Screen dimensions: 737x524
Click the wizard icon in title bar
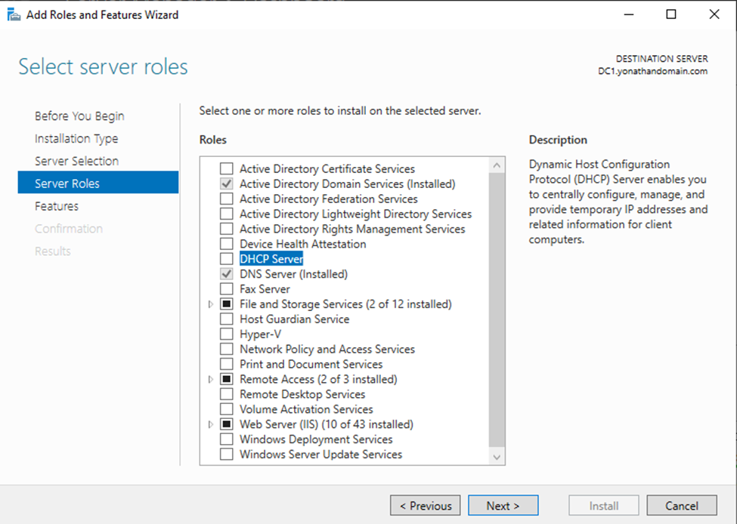(x=14, y=15)
